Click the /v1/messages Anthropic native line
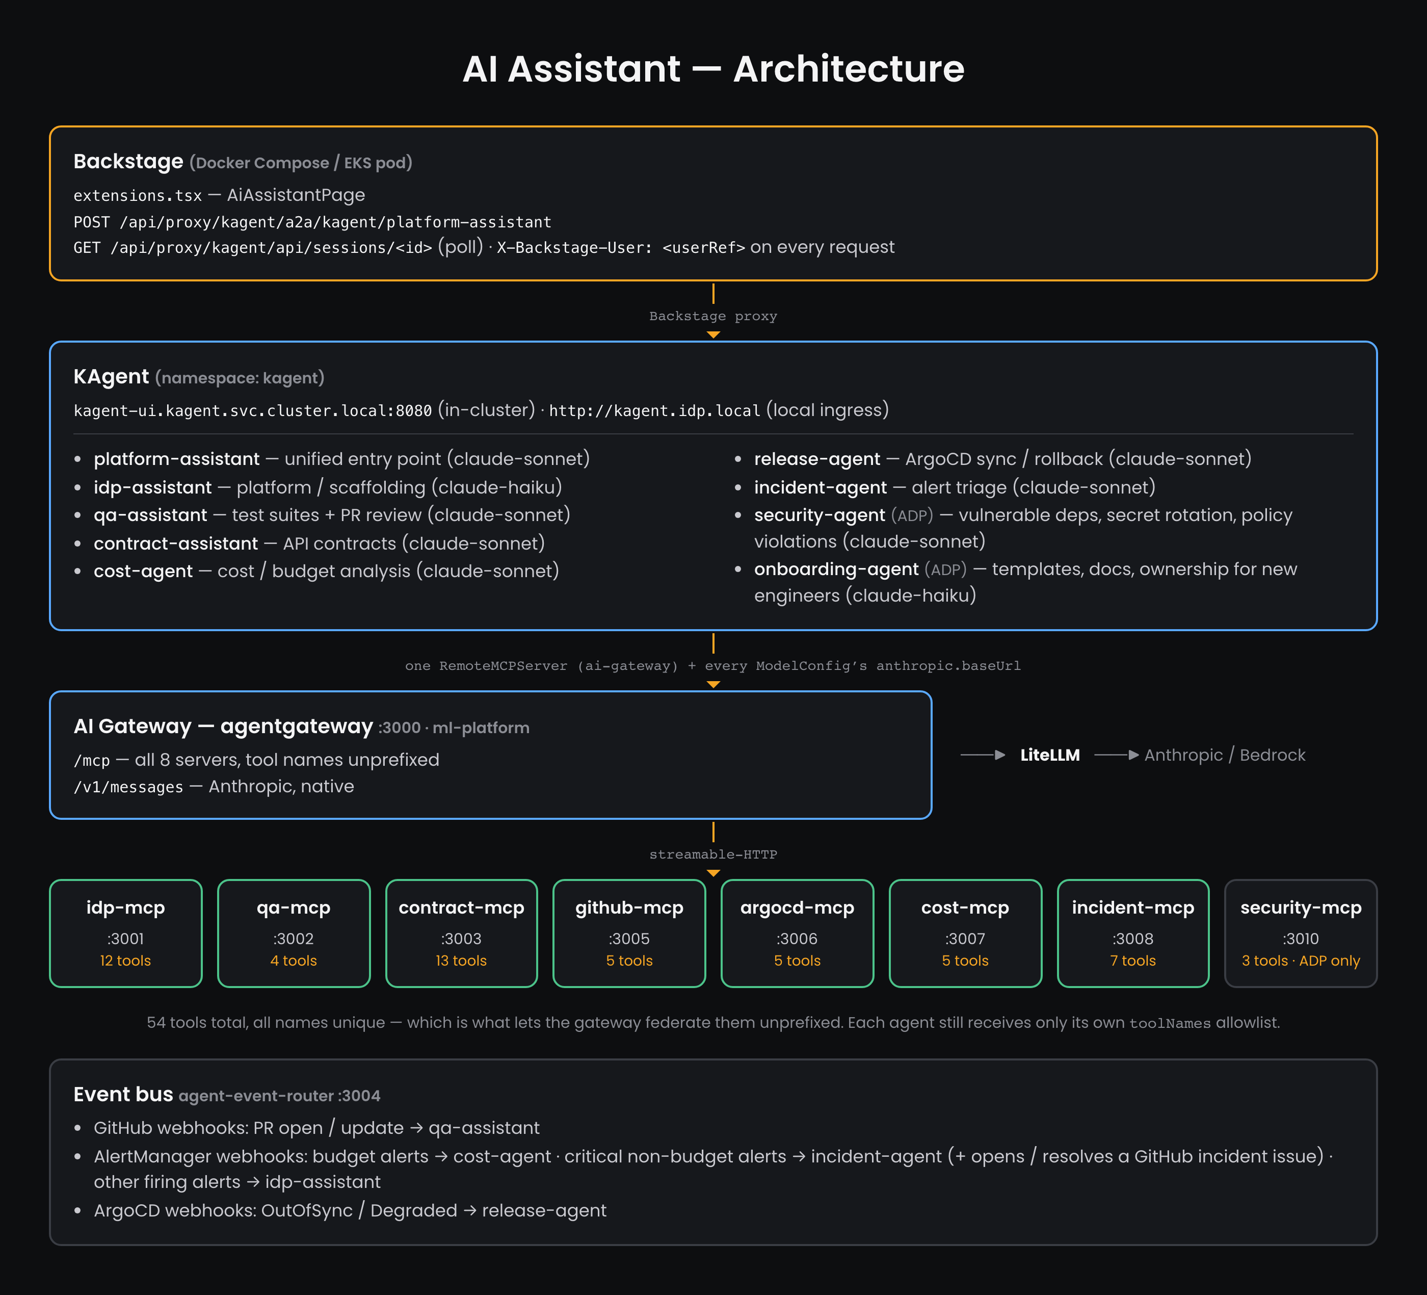Image resolution: width=1427 pixels, height=1295 pixels. coord(214,787)
